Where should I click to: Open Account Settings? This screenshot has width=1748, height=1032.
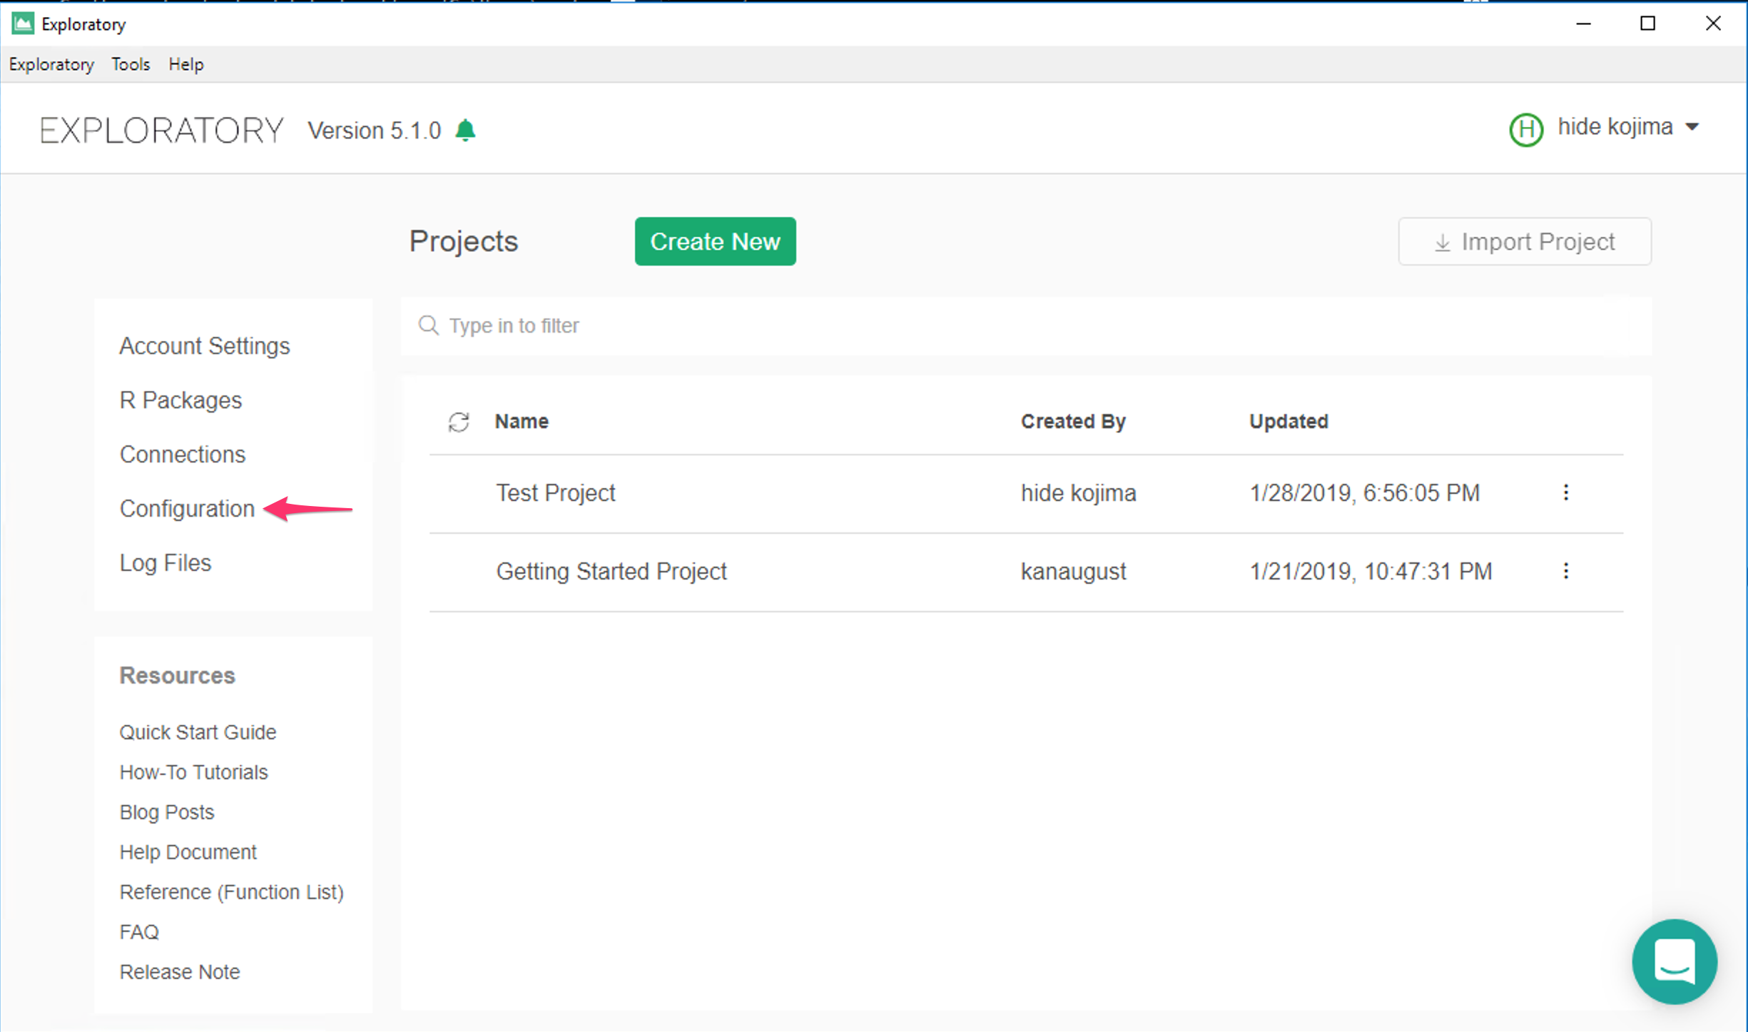pyautogui.click(x=205, y=346)
